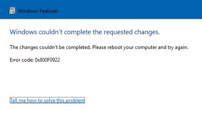Screen dimensions: 202x119
Task: Open the "Tell me how to solve this problem" link
Action: [x=47, y=100]
